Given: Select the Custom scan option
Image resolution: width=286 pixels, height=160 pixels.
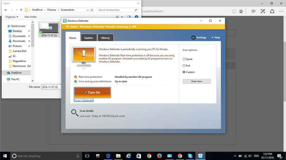Looking at the screenshot, I should 184,72.
